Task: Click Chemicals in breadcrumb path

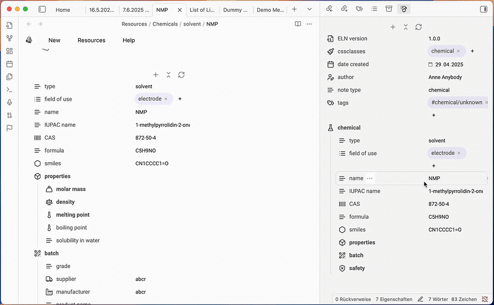Action: click(x=165, y=24)
